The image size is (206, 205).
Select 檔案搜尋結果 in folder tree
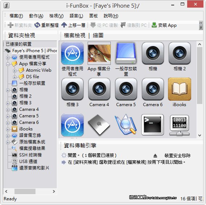[x=32, y=148]
